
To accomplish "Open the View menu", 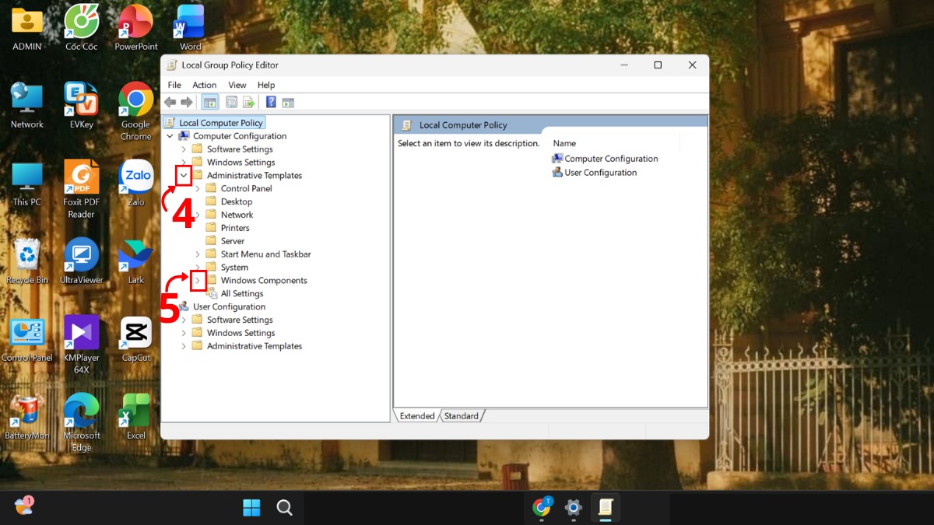I will click(x=237, y=85).
